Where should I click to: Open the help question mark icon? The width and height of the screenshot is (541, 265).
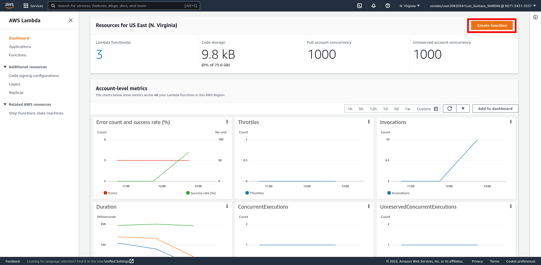[388, 6]
